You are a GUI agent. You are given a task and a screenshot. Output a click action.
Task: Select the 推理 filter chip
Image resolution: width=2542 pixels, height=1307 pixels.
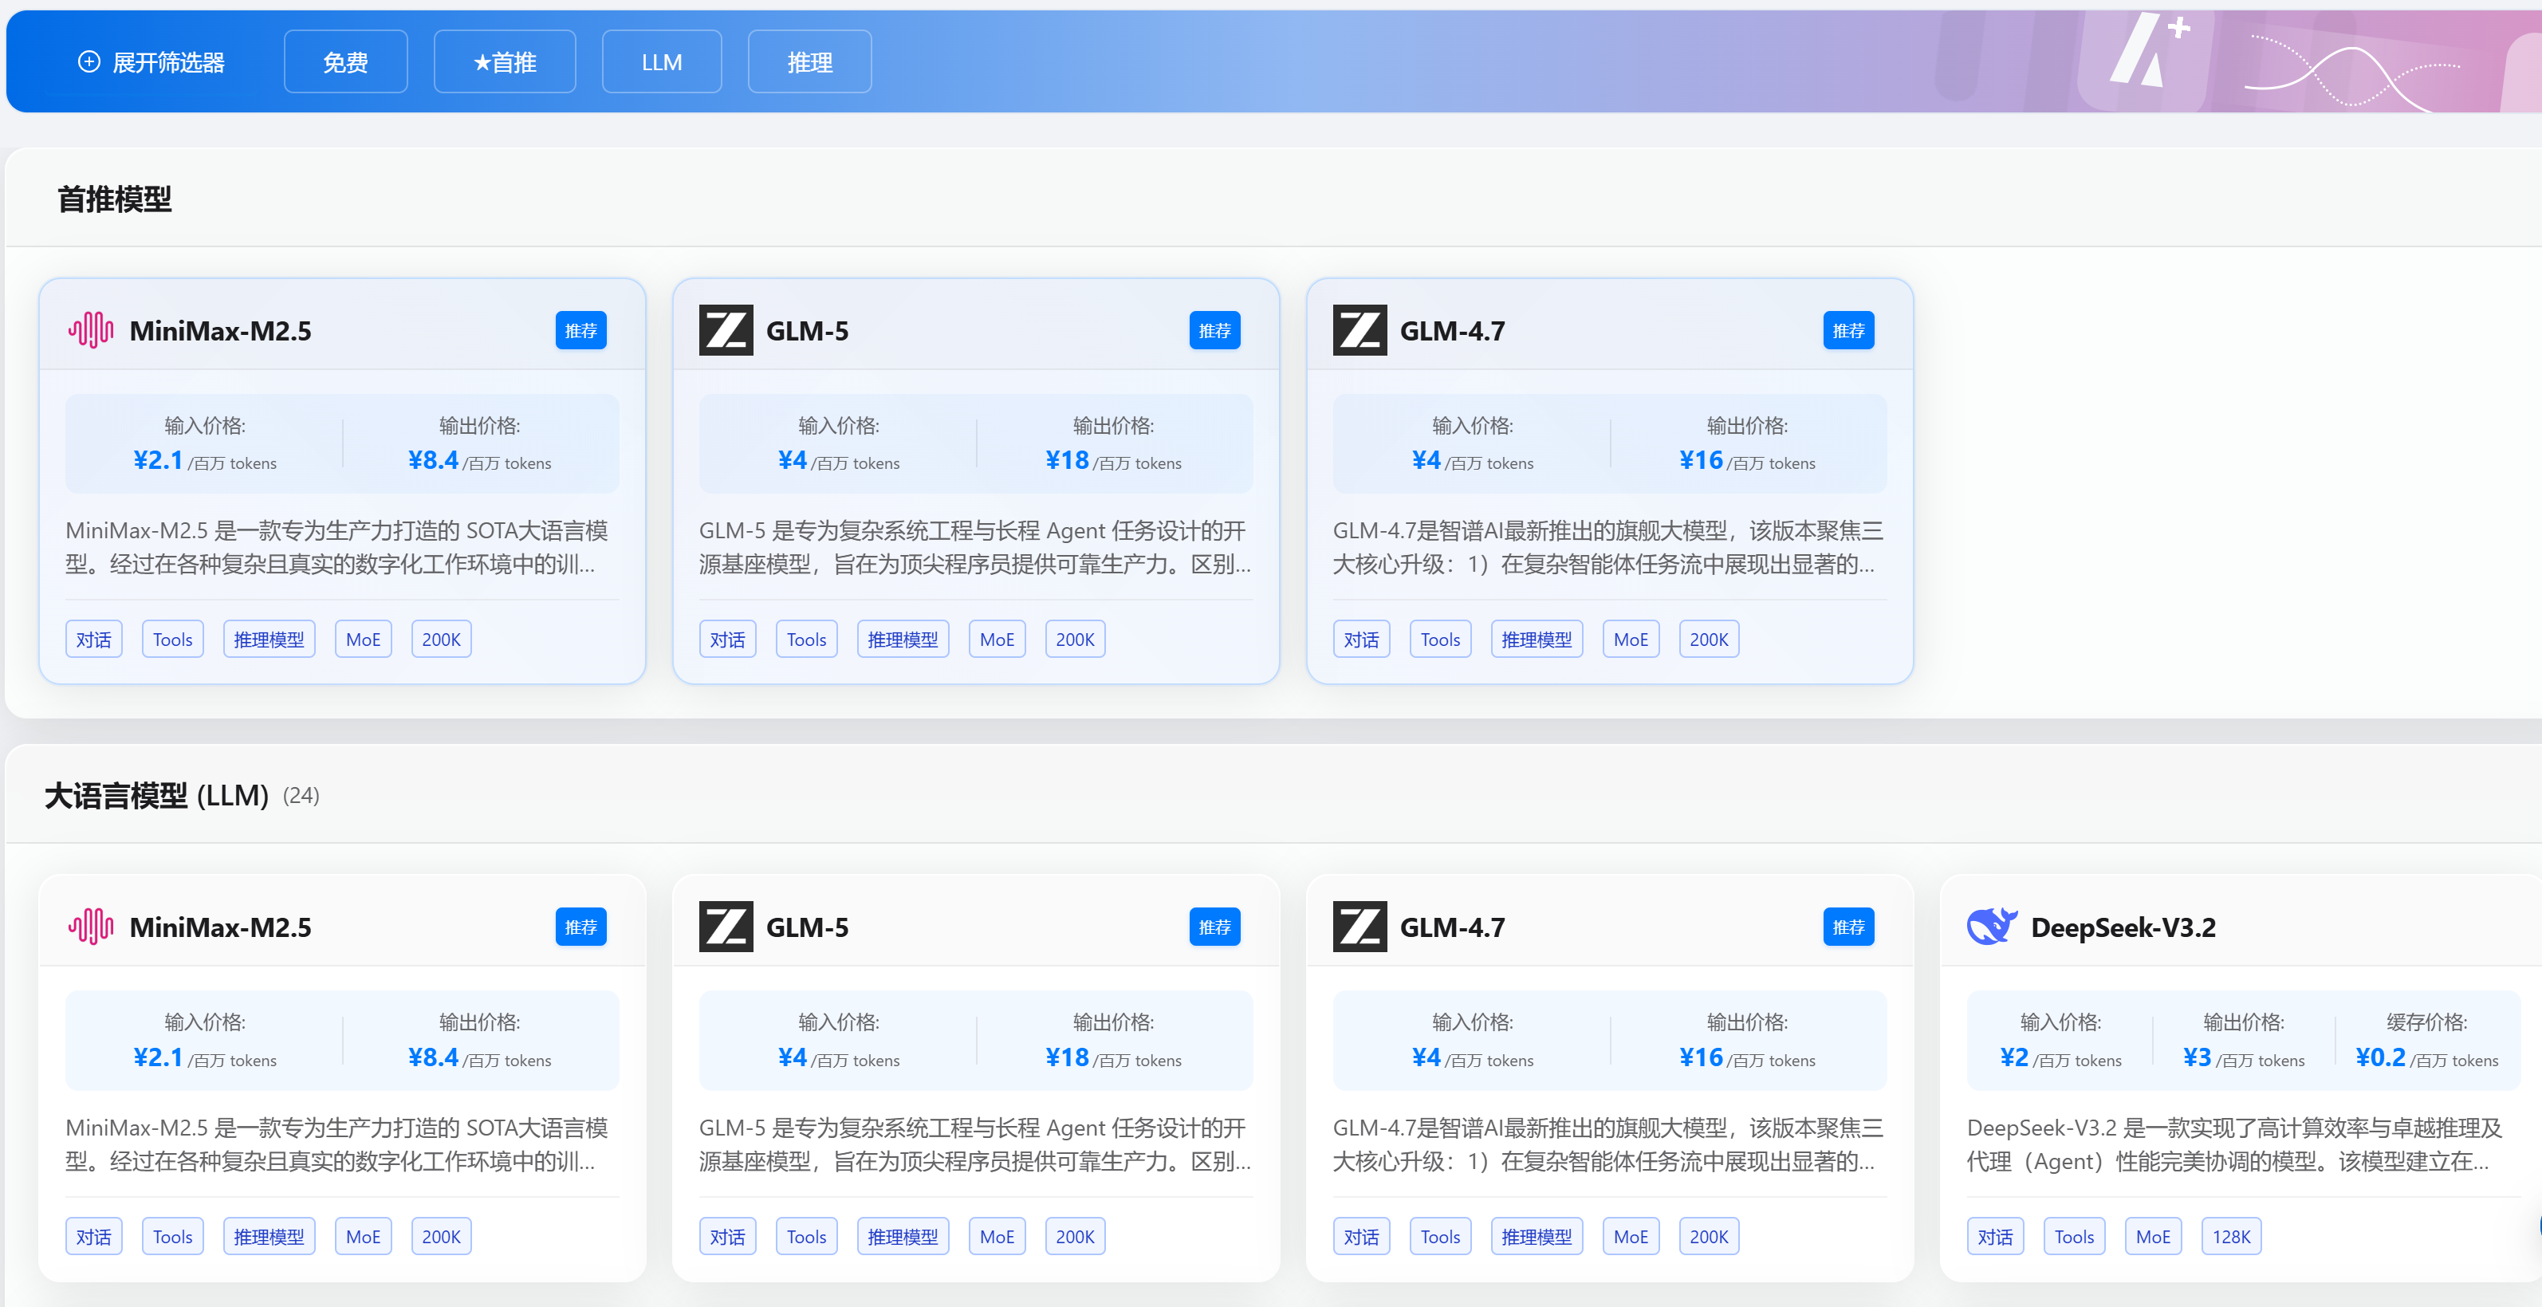point(809,62)
